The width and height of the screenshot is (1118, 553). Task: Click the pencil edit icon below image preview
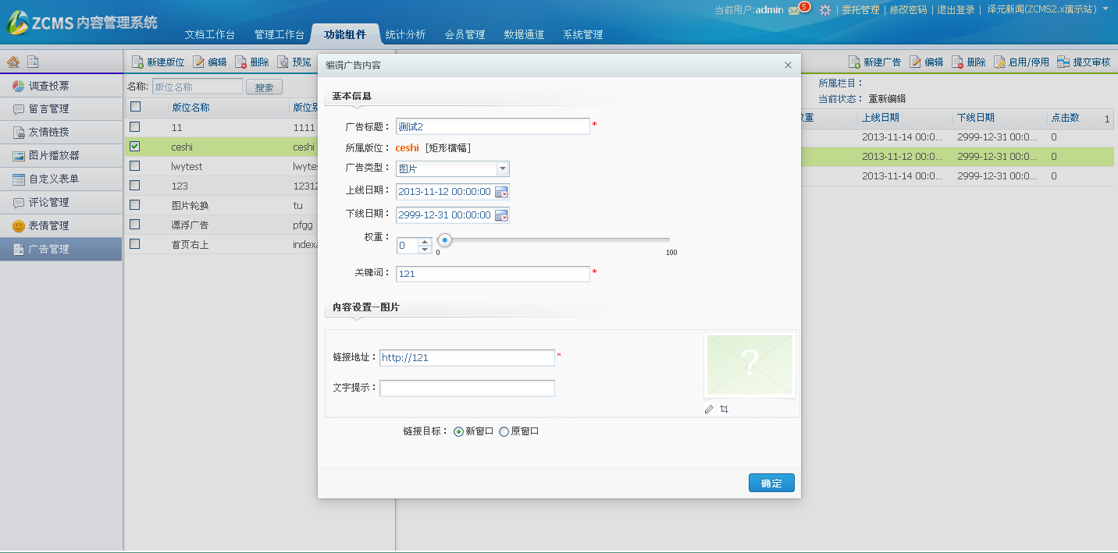709,409
